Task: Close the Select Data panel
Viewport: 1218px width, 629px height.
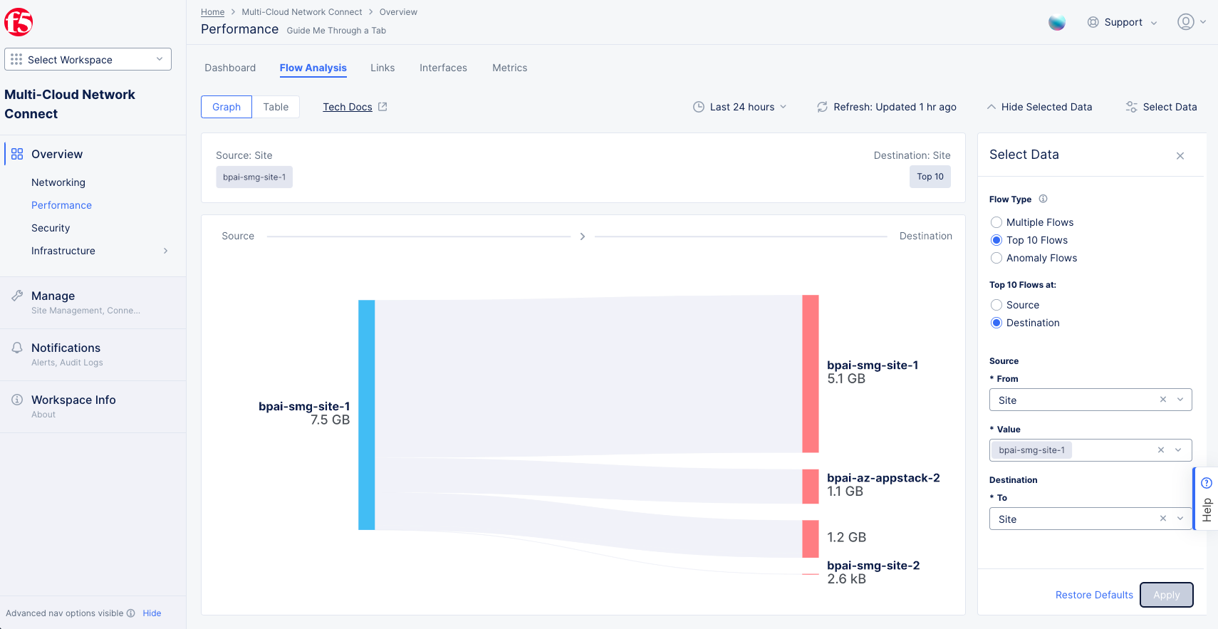Action: [x=1180, y=156]
